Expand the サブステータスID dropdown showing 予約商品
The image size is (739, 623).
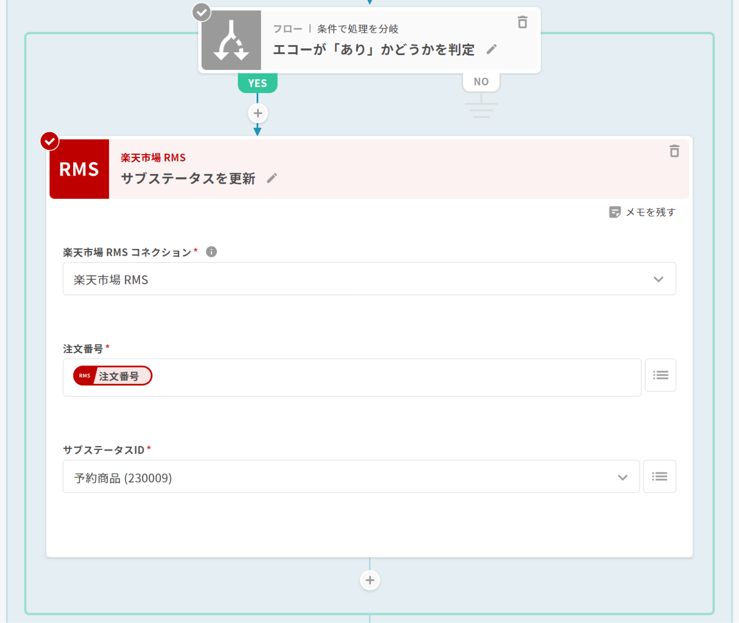(x=351, y=477)
